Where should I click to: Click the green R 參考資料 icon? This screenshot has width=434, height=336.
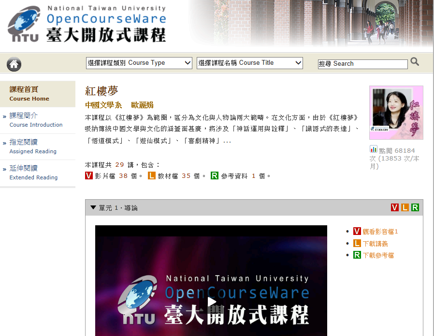pos(214,175)
